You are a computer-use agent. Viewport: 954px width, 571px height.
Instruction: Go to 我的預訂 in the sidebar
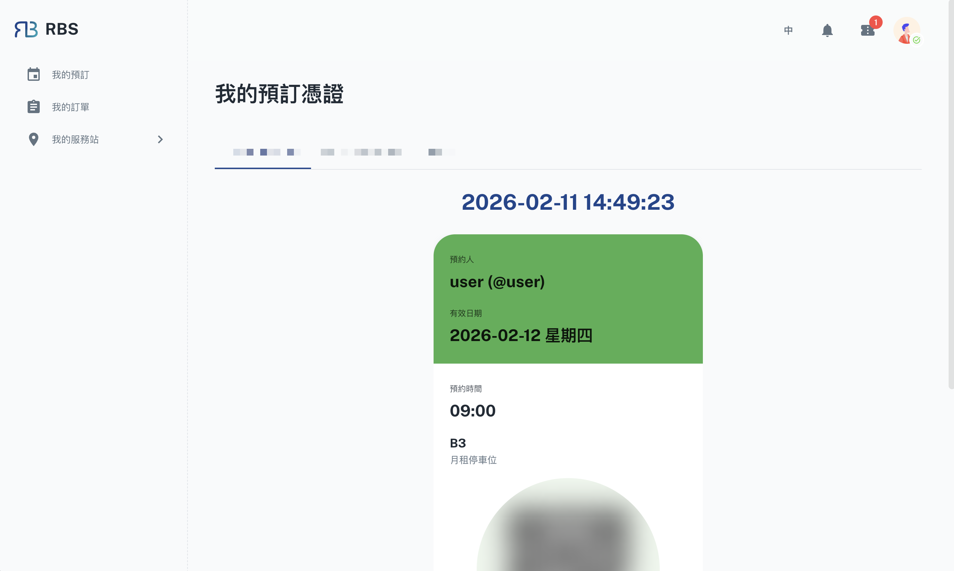pos(70,75)
